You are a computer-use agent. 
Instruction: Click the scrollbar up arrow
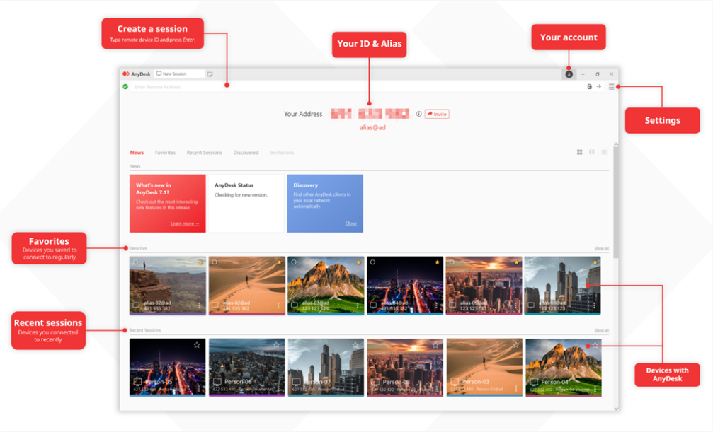[x=616, y=144]
